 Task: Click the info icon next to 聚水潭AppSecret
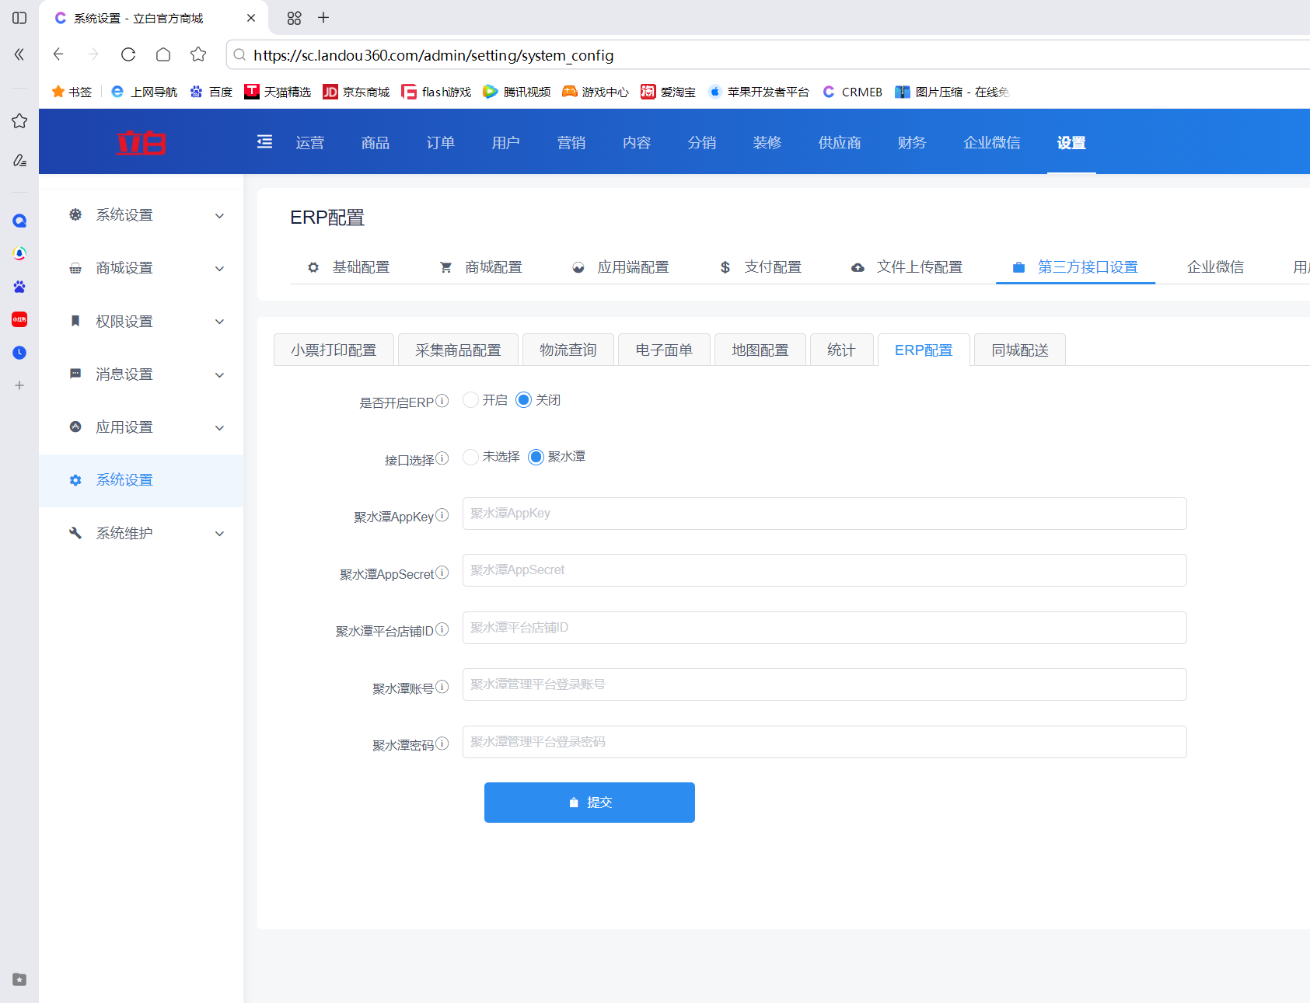click(442, 573)
